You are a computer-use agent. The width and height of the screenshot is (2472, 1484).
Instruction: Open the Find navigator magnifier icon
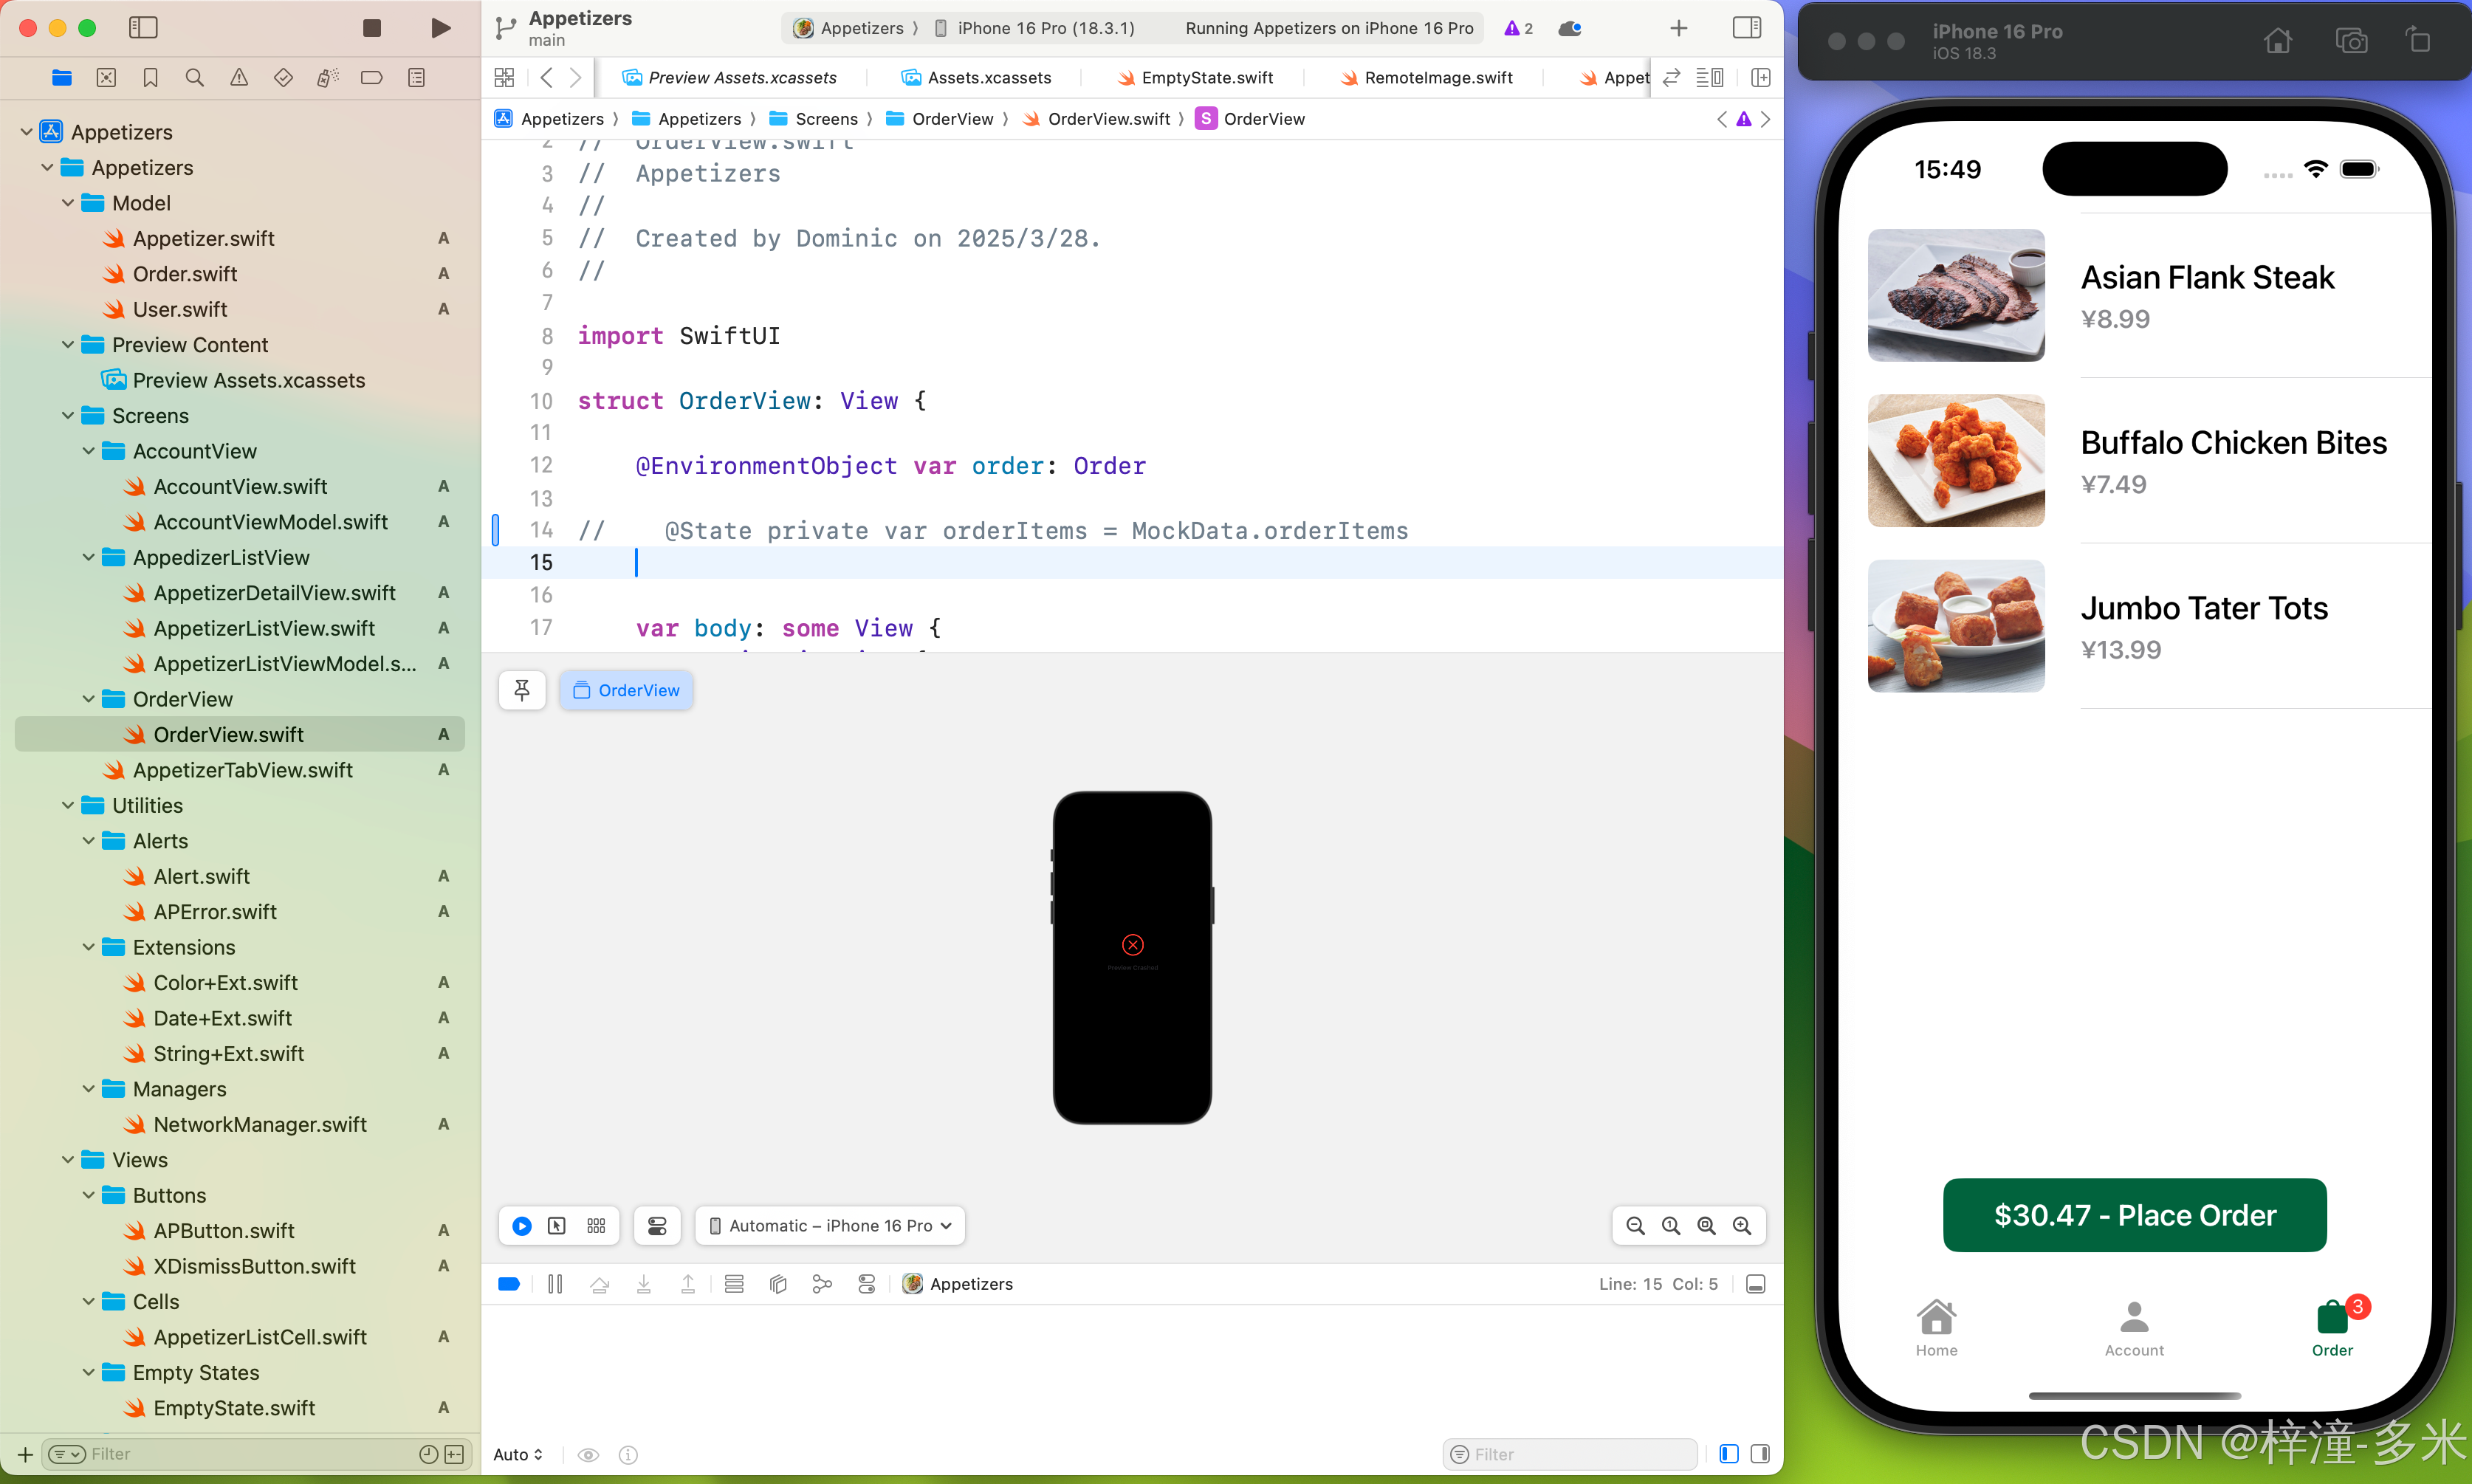[x=195, y=78]
